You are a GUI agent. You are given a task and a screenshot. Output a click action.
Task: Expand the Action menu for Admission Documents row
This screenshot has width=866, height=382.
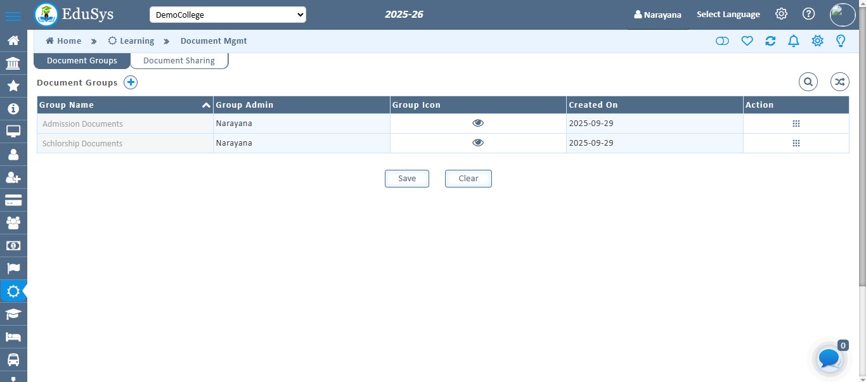[796, 124]
